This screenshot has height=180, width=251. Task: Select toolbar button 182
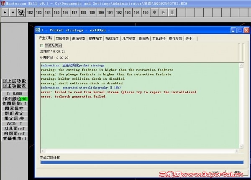point(30,12)
